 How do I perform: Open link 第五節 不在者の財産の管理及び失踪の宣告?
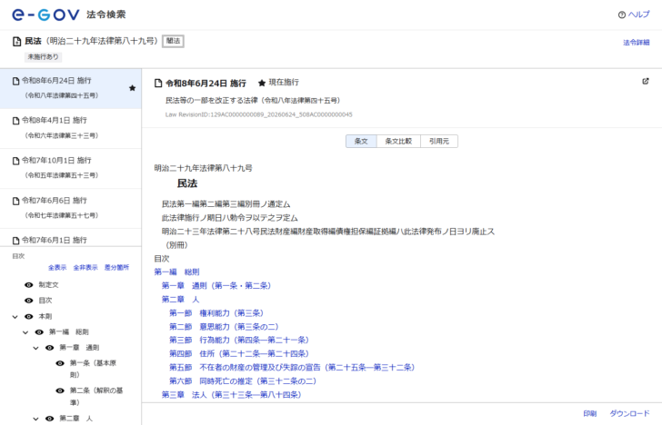pyautogui.click(x=292, y=367)
